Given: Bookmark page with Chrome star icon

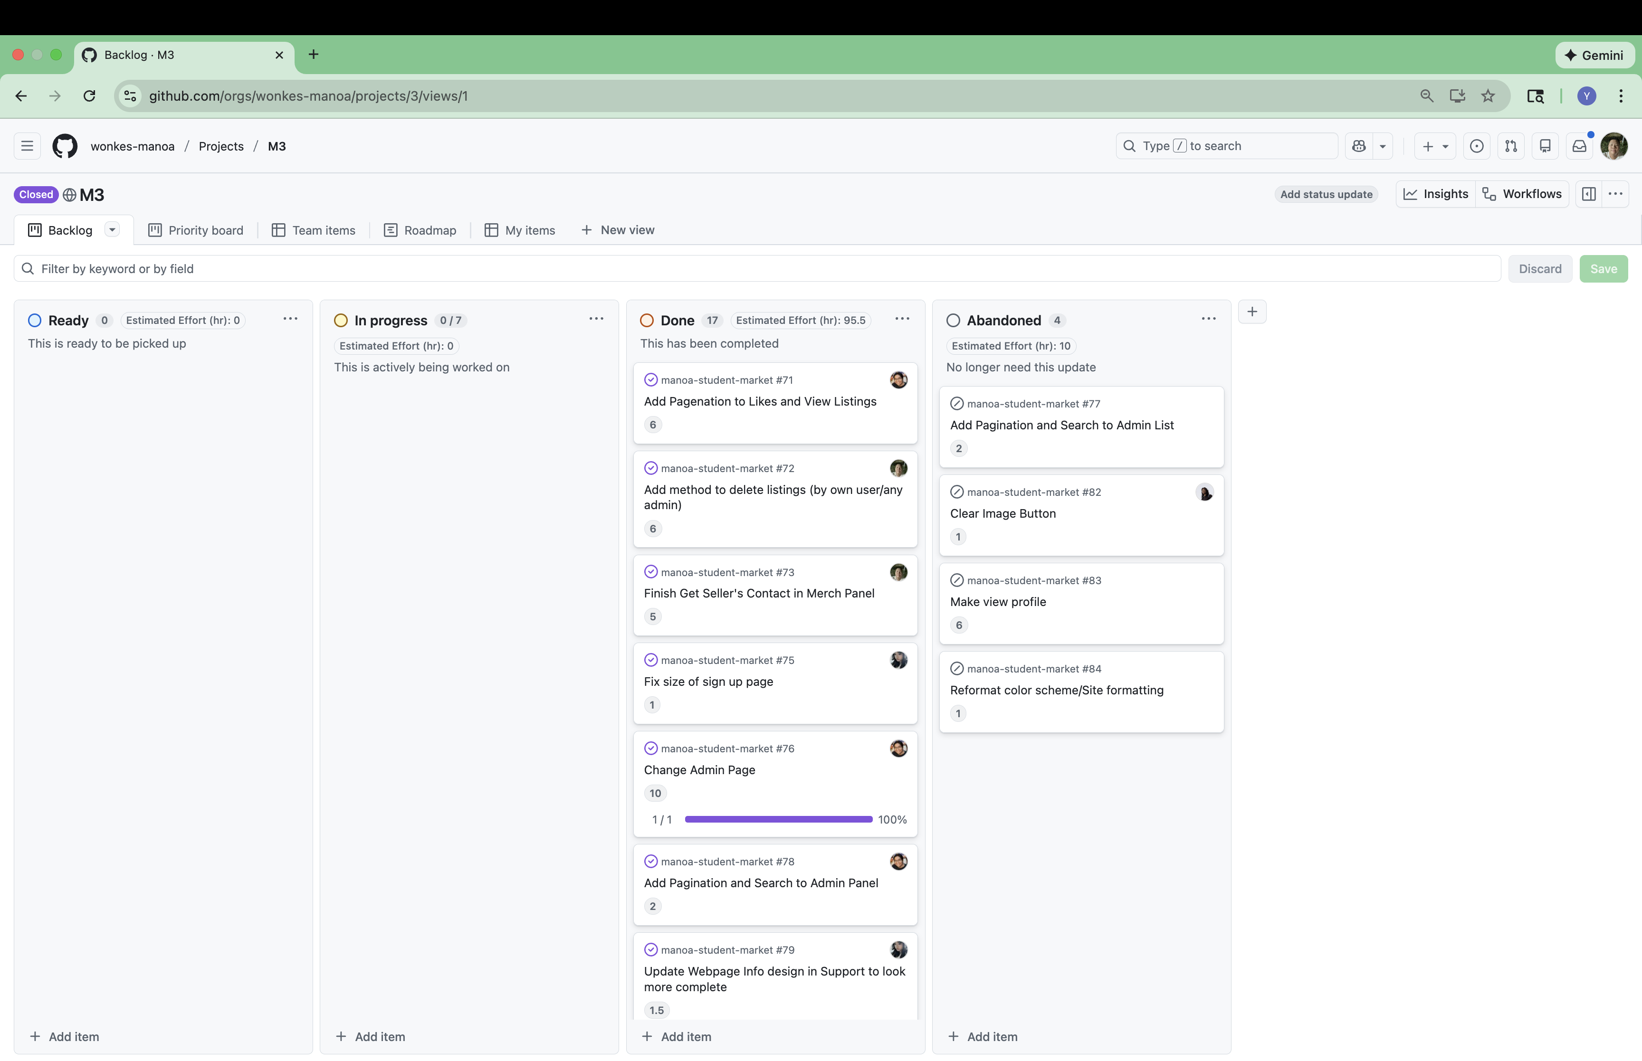Looking at the screenshot, I should click(x=1488, y=96).
